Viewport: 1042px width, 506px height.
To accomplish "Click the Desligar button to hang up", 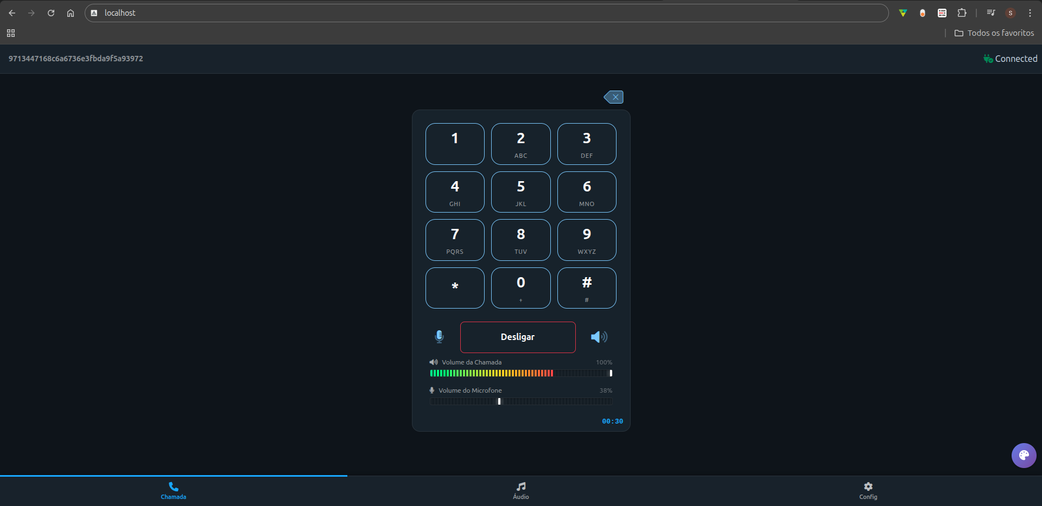I will tap(518, 337).
